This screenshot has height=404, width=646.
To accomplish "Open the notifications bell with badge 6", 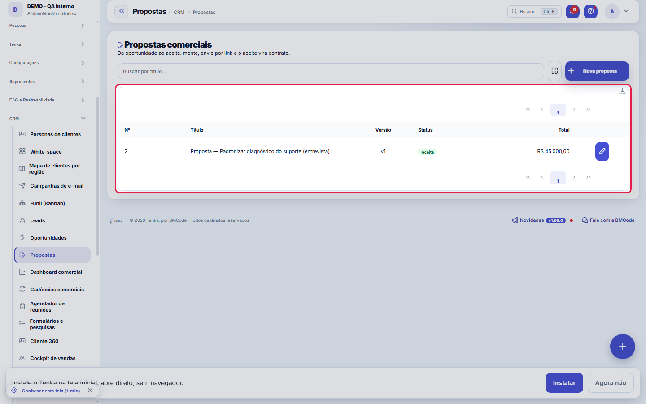I will [572, 11].
